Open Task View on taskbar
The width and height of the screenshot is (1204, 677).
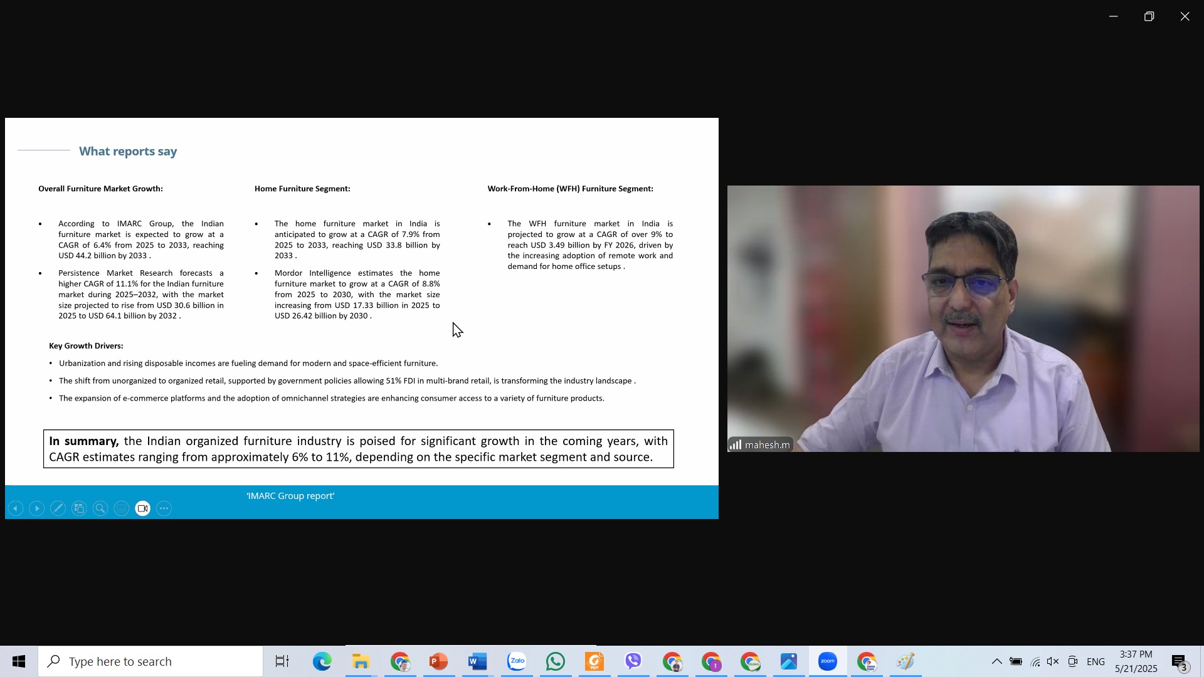click(282, 661)
